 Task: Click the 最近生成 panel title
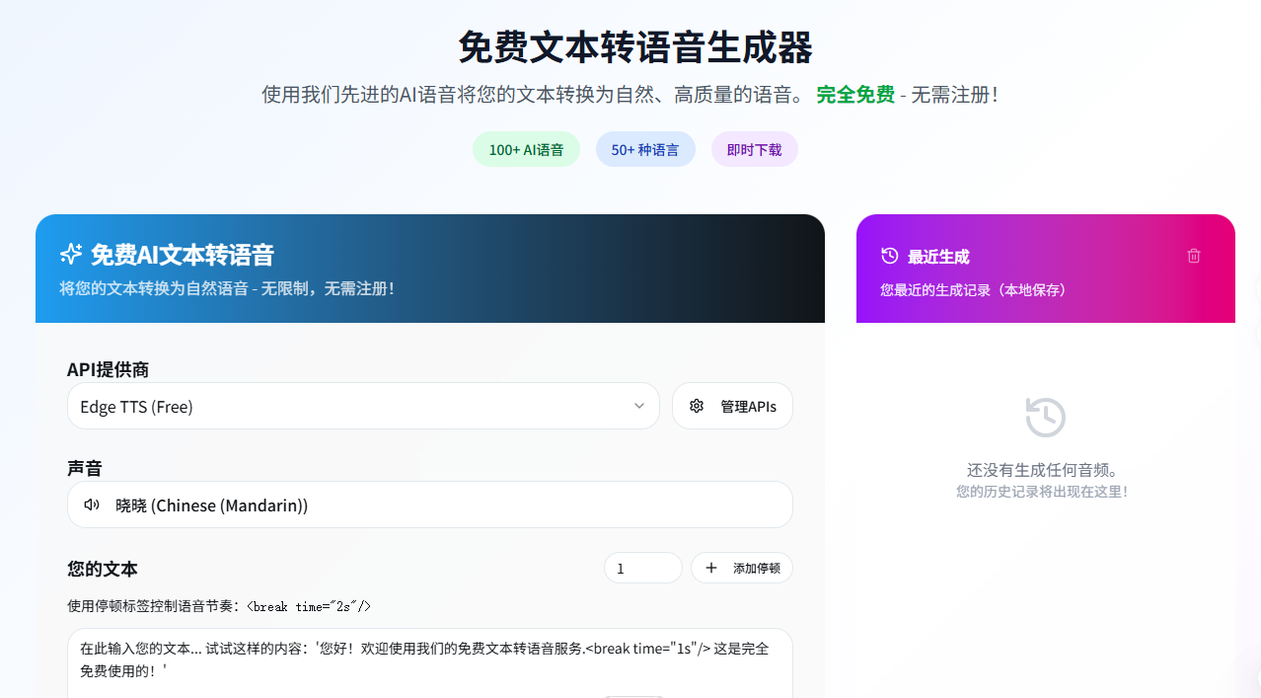[938, 257]
